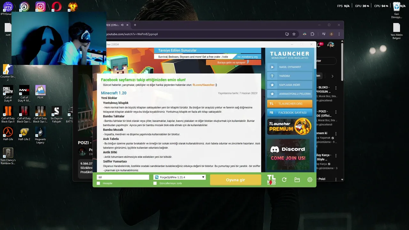Image resolution: width=409 pixels, height=230 pixels.
Task: Click the Discord Come Join Us banner
Action: tap(288, 154)
